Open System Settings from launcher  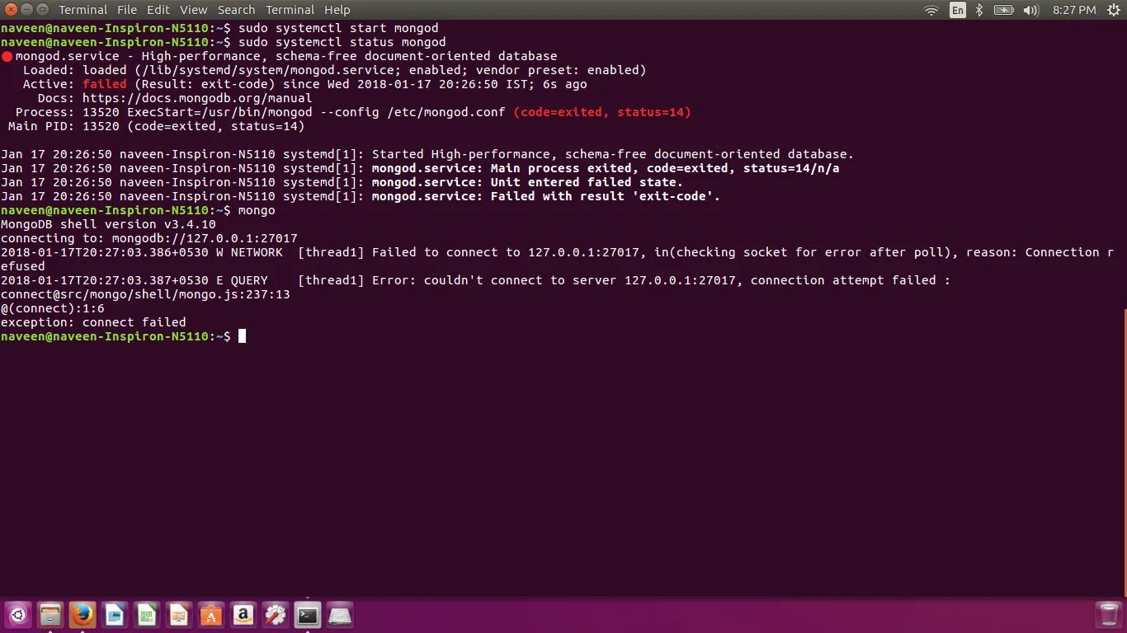coord(276,615)
